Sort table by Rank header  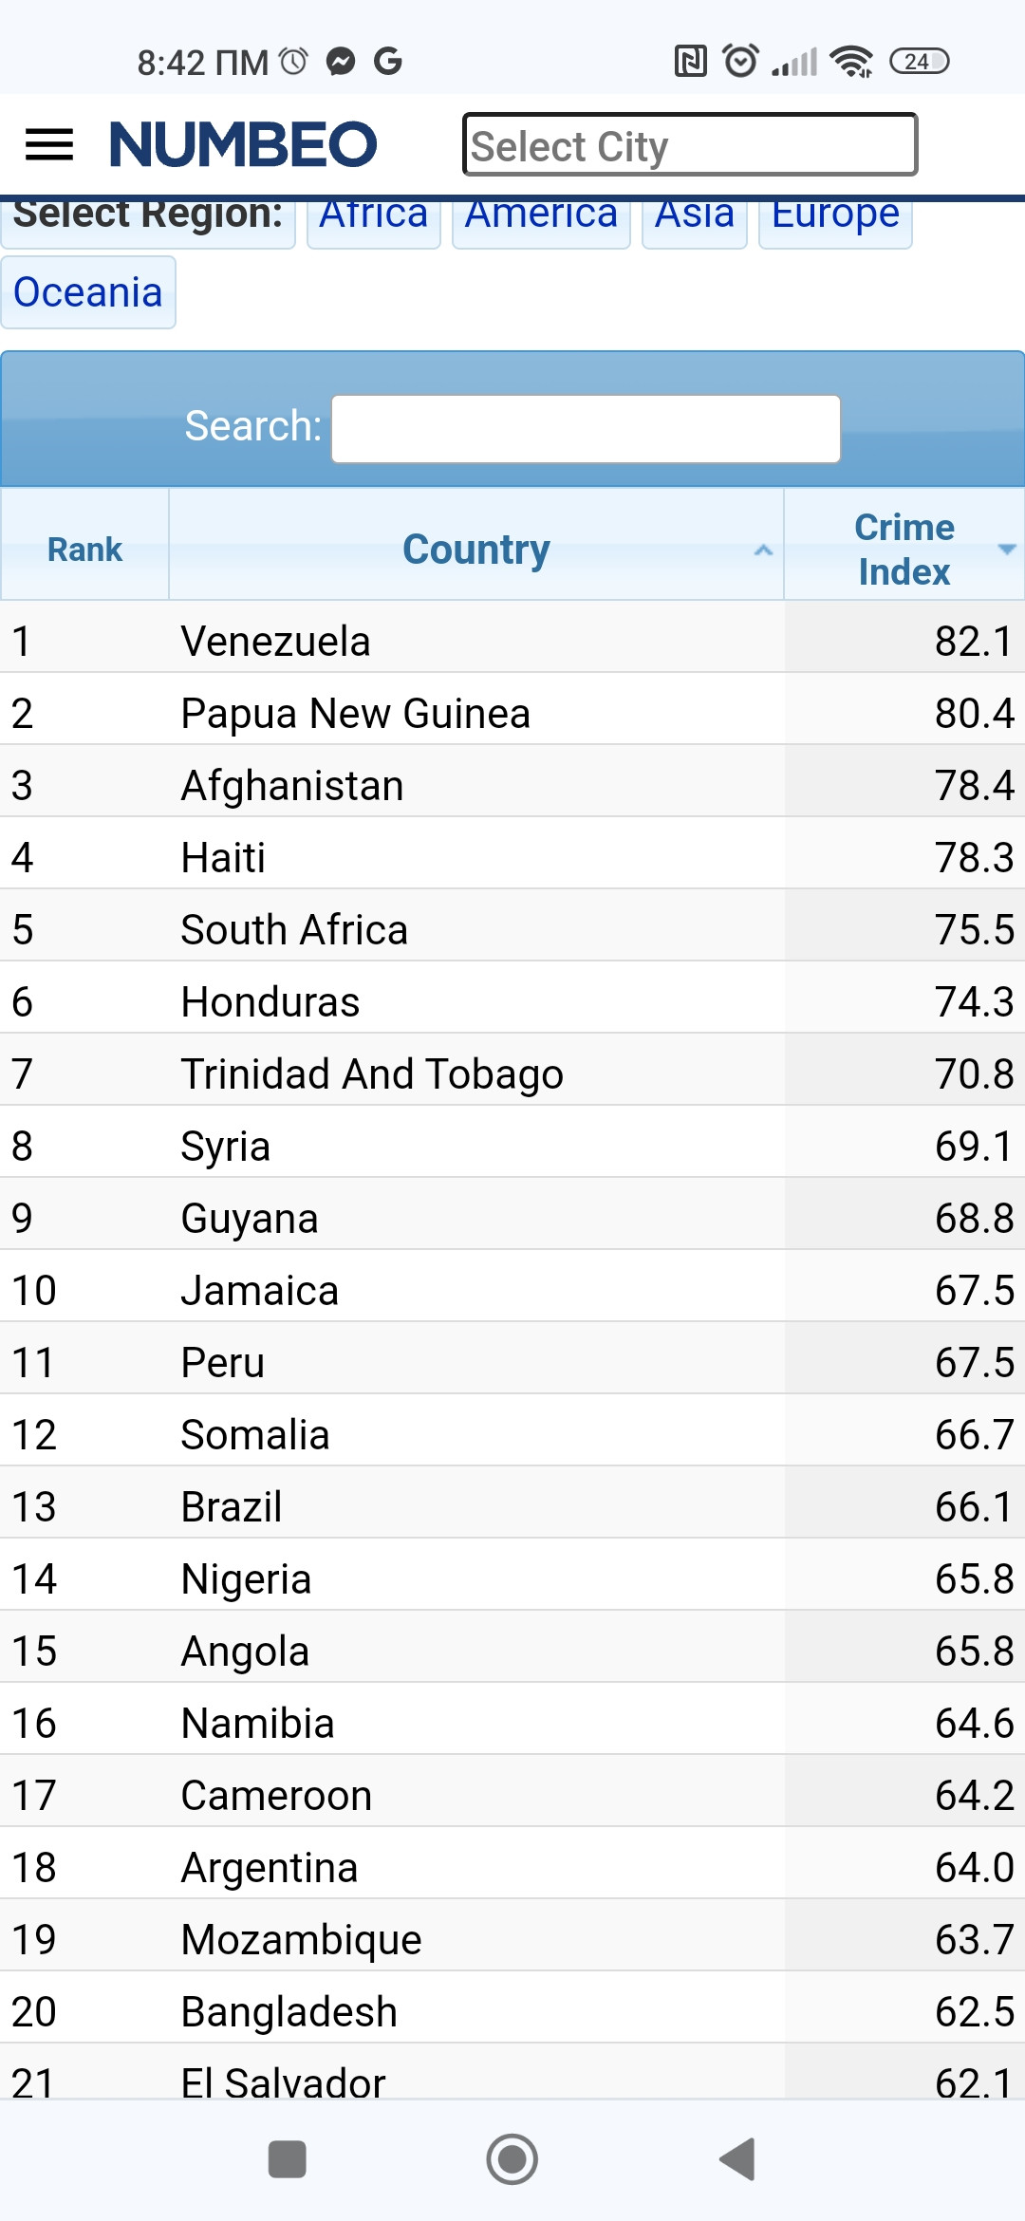click(x=84, y=550)
